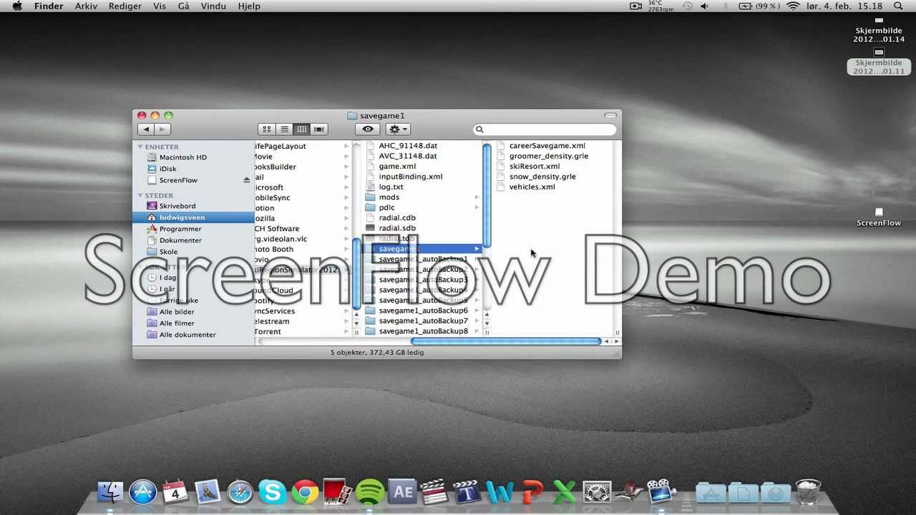Image resolution: width=916 pixels, height=515 pixels.
Task: Select ScreenFlow volume in the sidebar
Action: (178, 180)
